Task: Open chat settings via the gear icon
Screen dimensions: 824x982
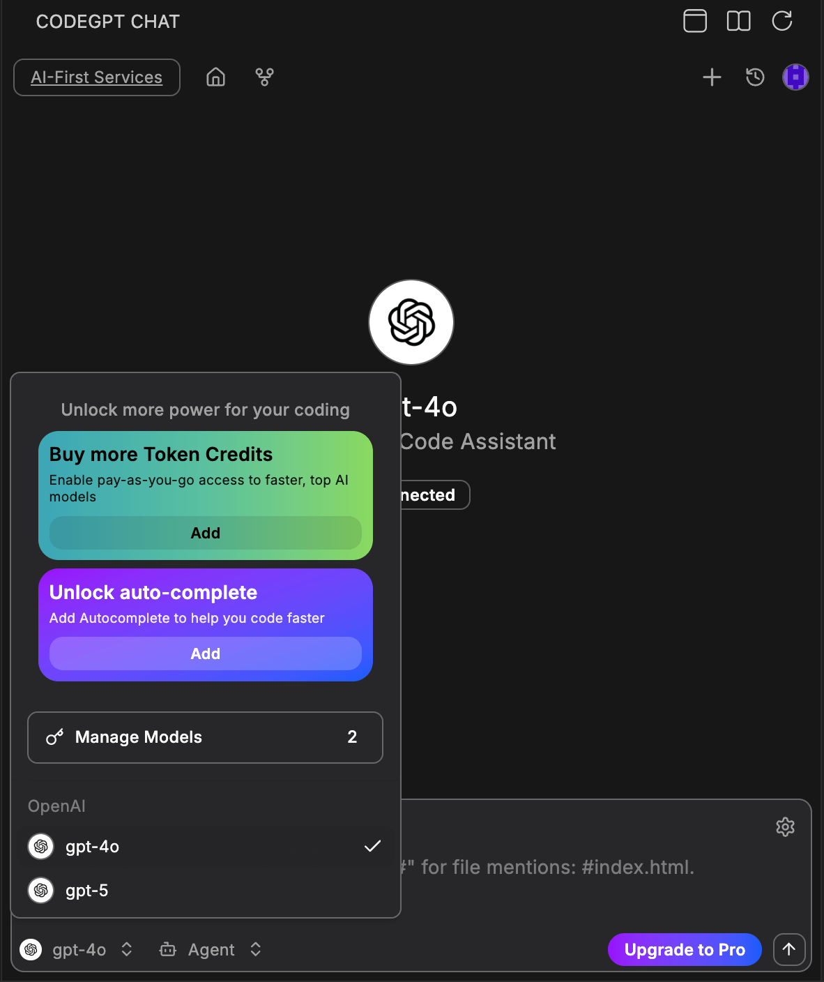Action: click(785, 827)
